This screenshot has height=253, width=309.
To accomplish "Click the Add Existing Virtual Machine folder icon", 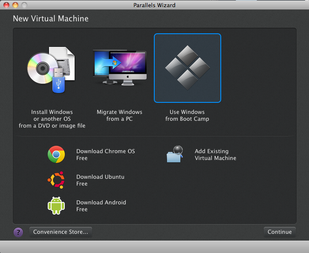I will pyautogui.click(x=175, y=154).
